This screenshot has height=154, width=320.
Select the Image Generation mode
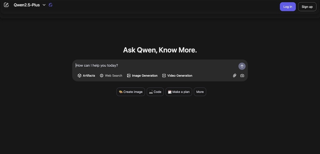coord(142,76)
